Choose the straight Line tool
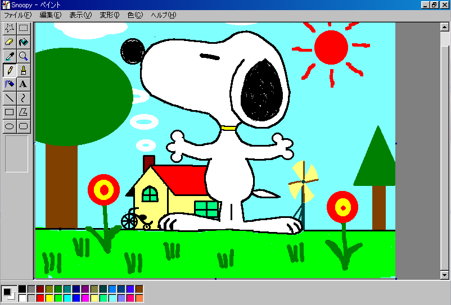This screenshot has height=305, width=451. pyautogui.click(x=10, y=98)
